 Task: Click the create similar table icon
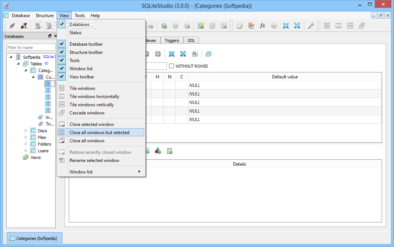(x=208, y=54)
